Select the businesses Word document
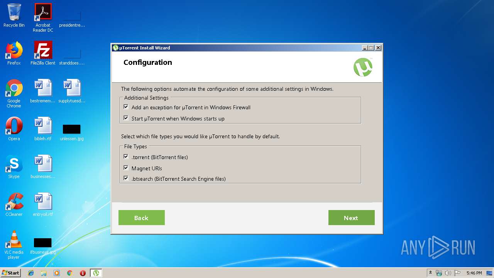This screenshot has width=494, height=278. (x=43, y=167)
